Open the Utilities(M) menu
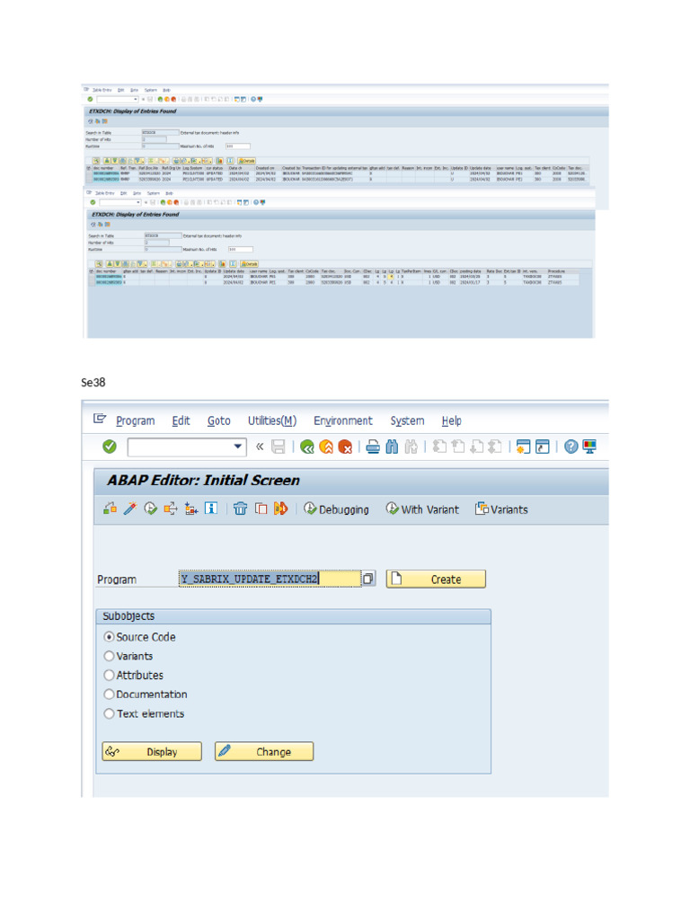 click(x=272, y=420)
